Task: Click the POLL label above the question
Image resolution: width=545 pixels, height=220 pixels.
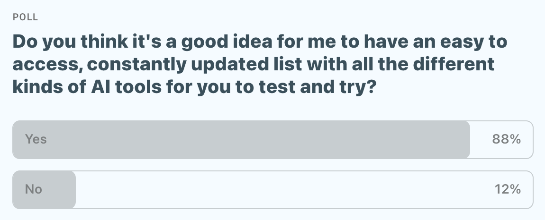Action: (x=26, y=17)
